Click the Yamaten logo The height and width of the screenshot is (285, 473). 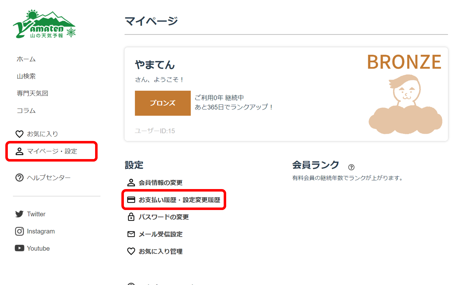click(x=44, y=24)
